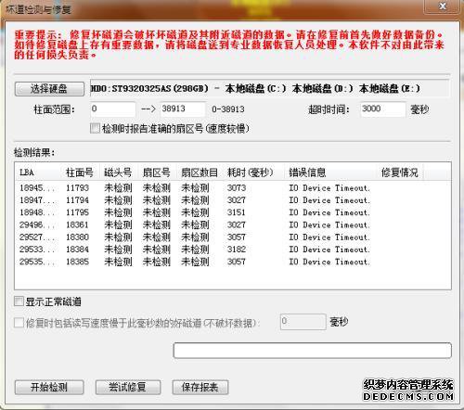Save report via 保存报表 button
Image resolution: width=464 pixels, height=410 pixels.
200,387
